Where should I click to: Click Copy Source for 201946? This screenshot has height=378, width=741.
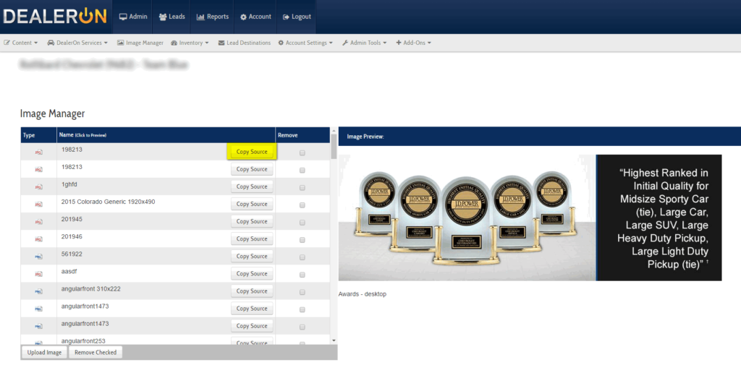tap(252, 239)
